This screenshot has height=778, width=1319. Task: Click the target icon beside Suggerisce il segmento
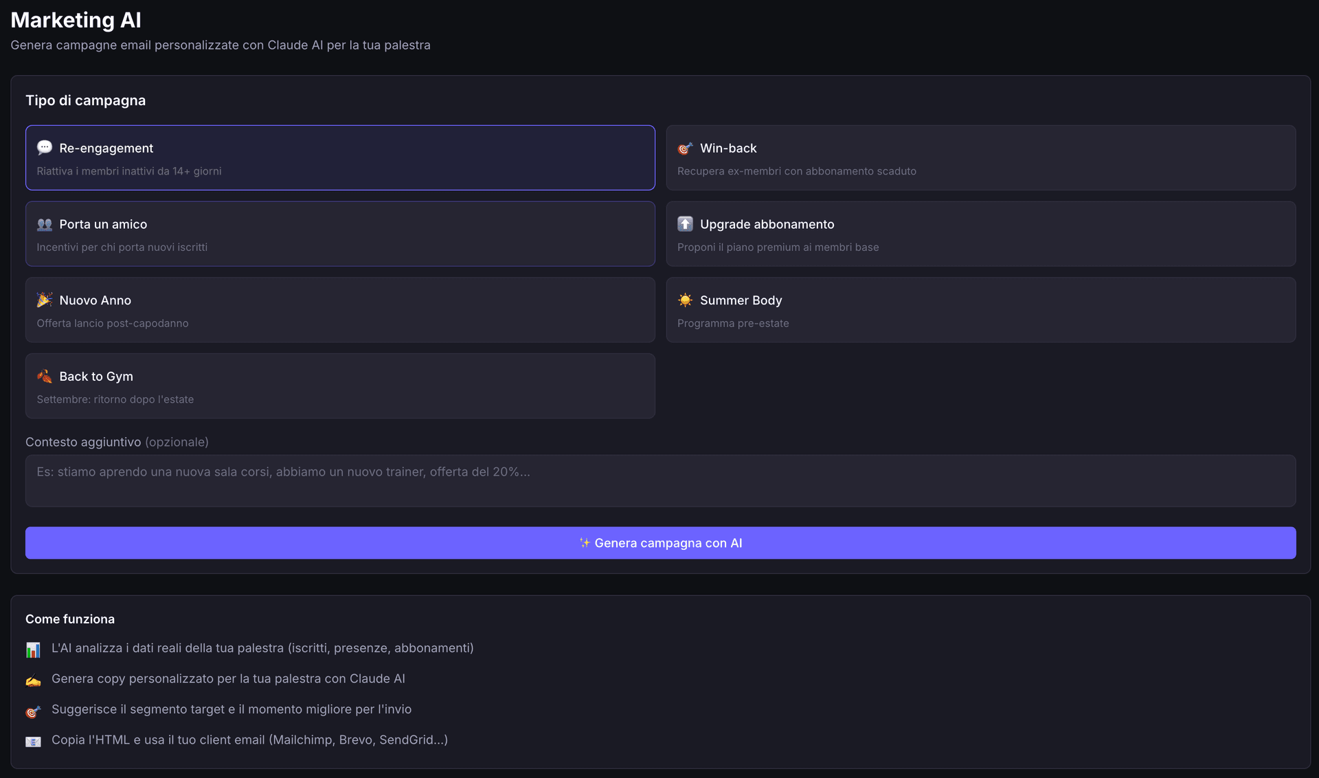click(x=33, y=711)
